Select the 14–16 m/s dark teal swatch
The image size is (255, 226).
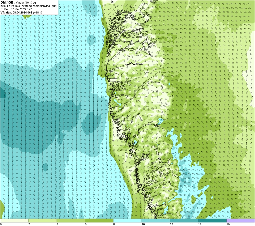point(212,220)
